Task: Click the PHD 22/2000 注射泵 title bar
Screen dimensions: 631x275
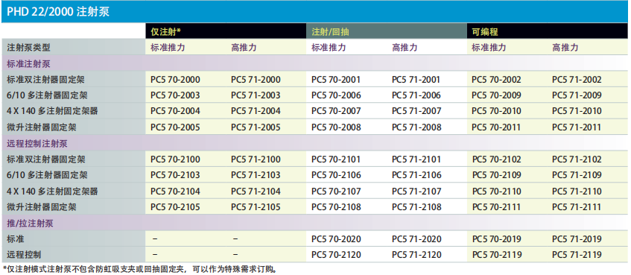Action: click(x=315, y=12)
